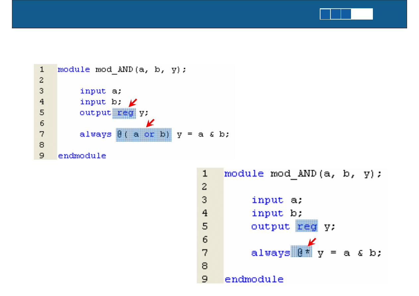Click line number 1 in smaller code block
Viewport: 419px width, 296px height.
pos(42,70)
